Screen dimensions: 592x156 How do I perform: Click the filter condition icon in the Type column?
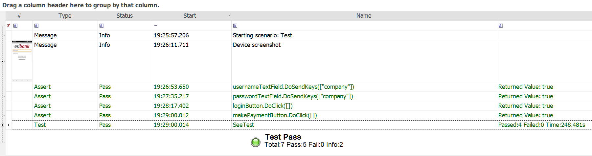36,26
